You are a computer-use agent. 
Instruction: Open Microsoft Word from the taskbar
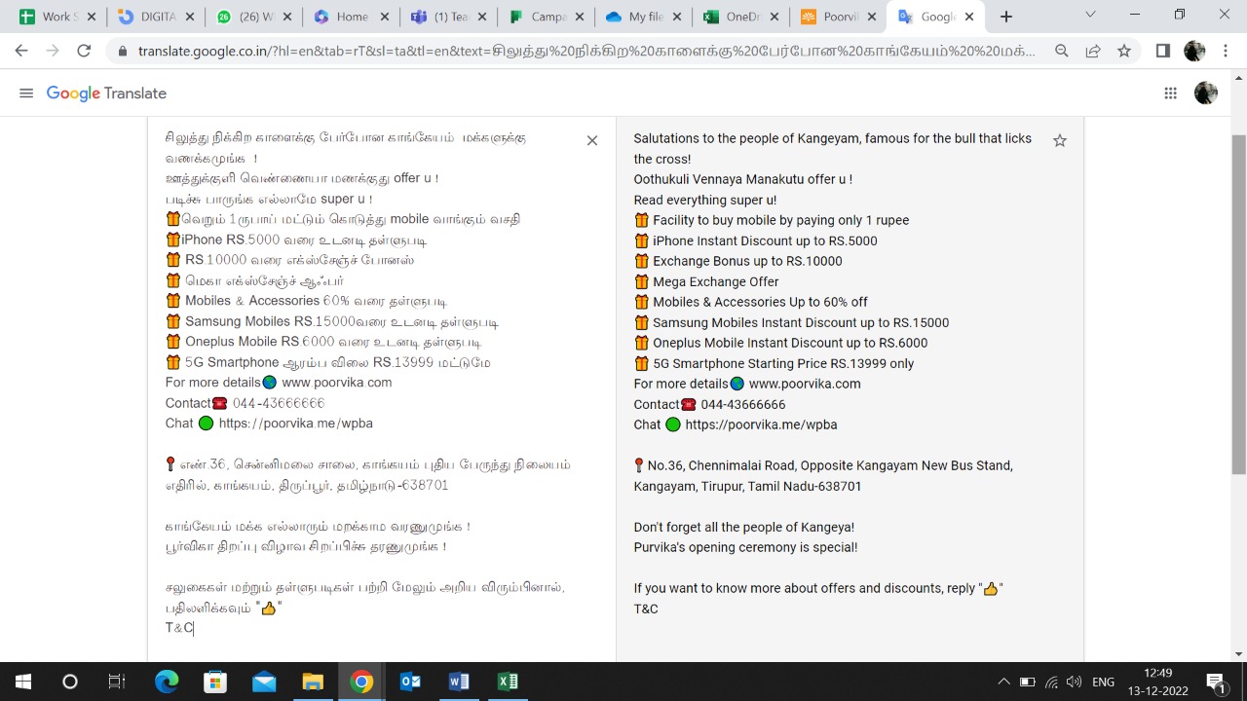coord(459,682)
